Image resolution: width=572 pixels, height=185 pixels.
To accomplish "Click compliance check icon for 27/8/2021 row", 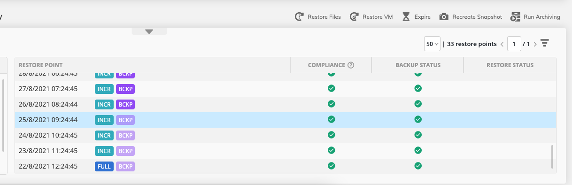I will [331, 88].
